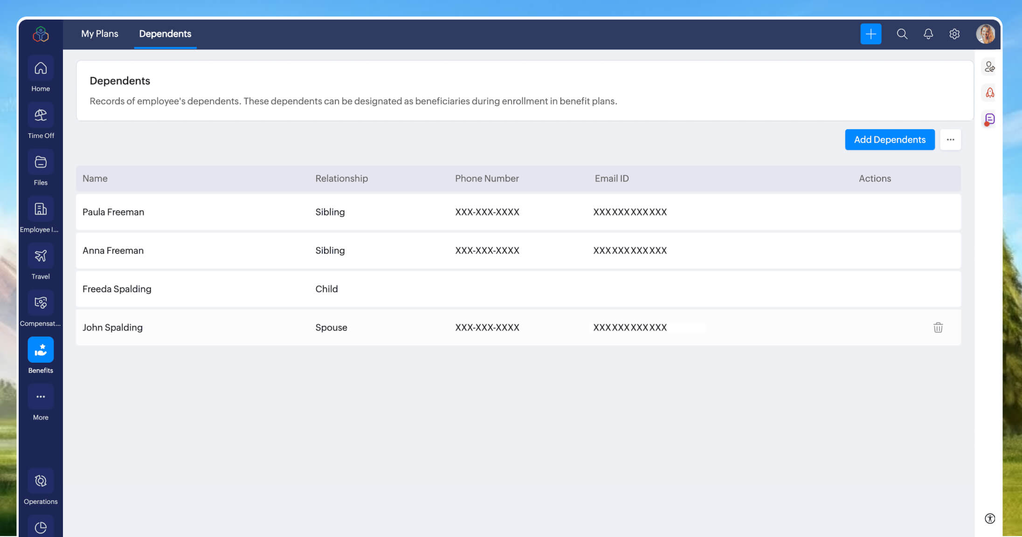Open the Time Off module
Viewport: 1022px width, 537px height.
(41, 115)
